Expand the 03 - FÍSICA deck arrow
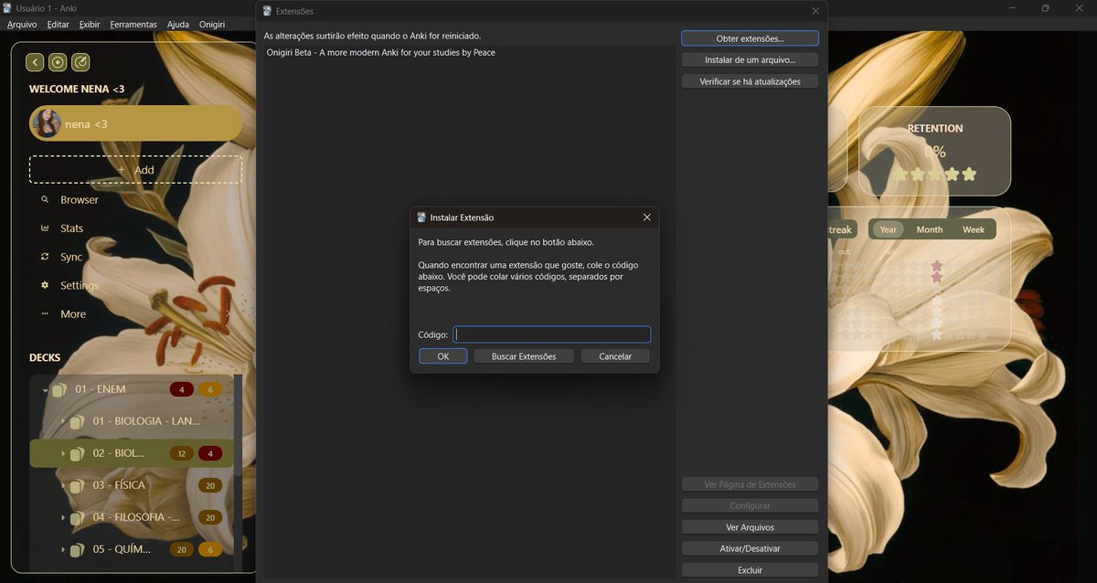The height and width of the screenshot is (583, 1097). click(63, 486)
